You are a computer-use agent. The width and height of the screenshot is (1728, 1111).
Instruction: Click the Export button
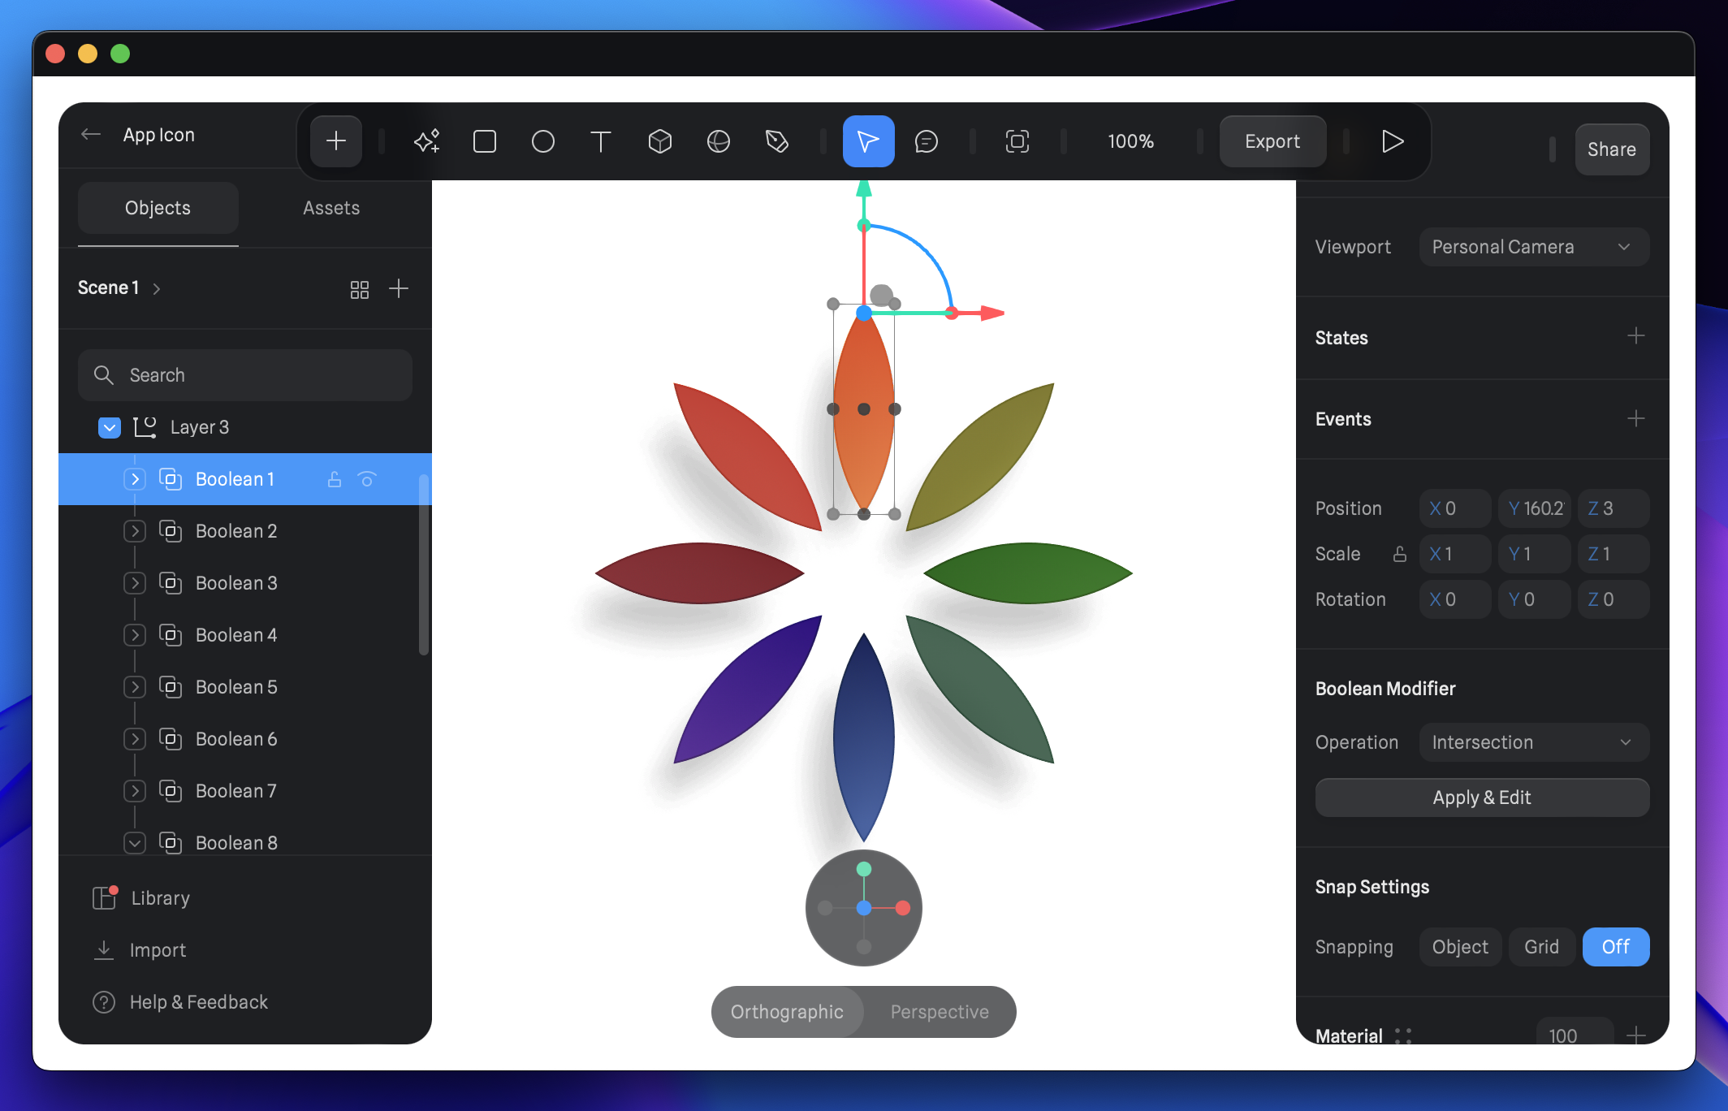[1272, 141]
